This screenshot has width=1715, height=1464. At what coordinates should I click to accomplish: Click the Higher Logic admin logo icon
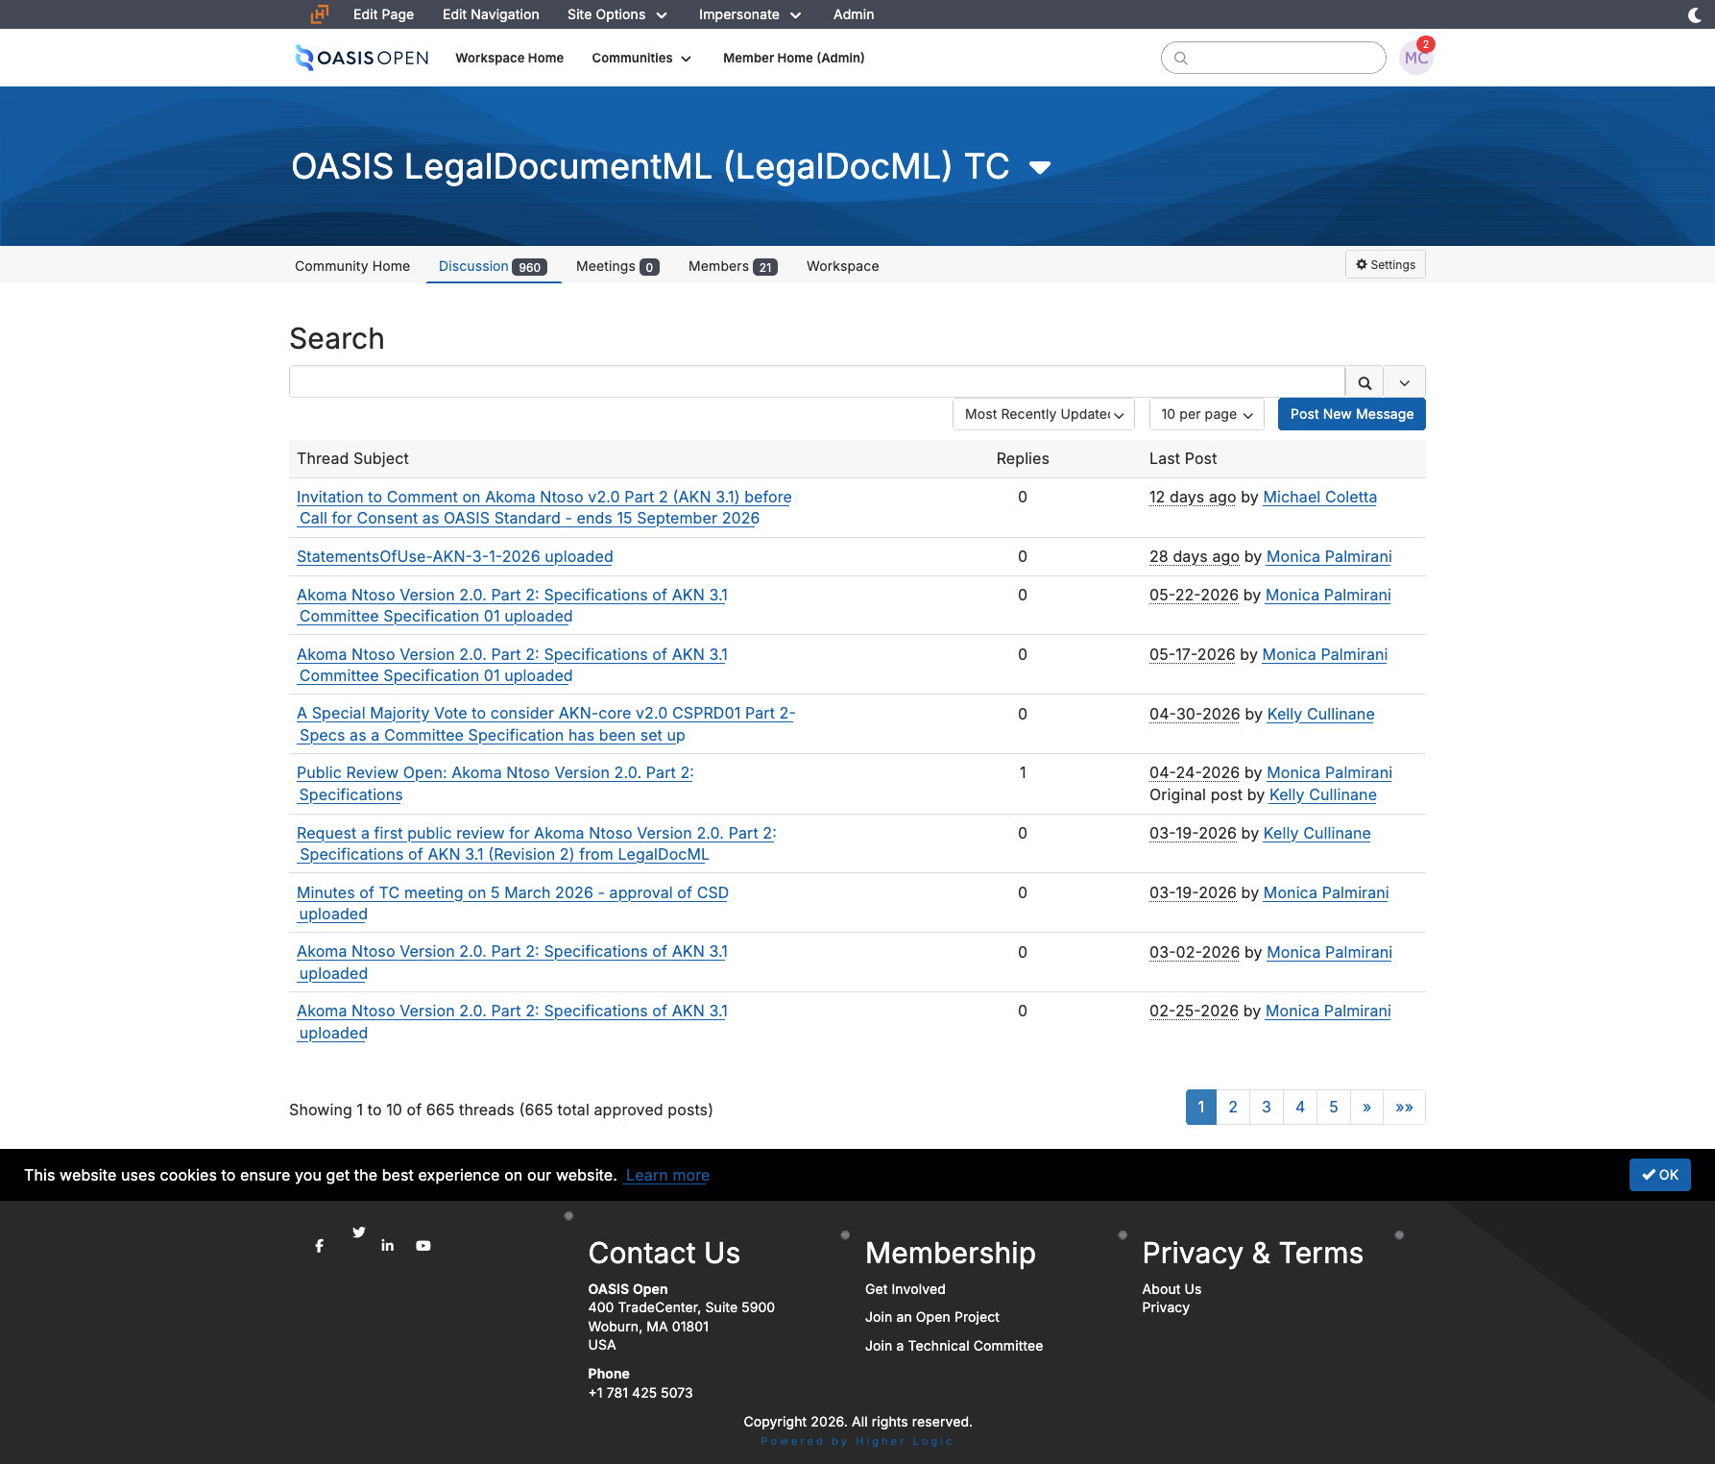point(320,14)
